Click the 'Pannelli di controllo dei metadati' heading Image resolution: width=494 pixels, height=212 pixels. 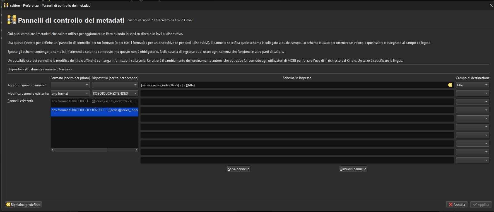click(71, 20)
